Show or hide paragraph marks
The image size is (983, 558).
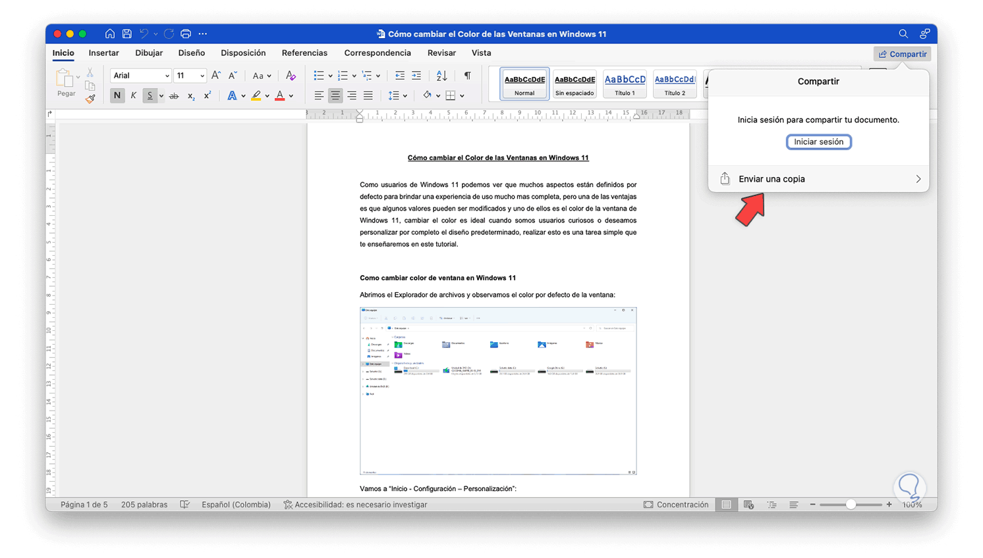(467, 76)
